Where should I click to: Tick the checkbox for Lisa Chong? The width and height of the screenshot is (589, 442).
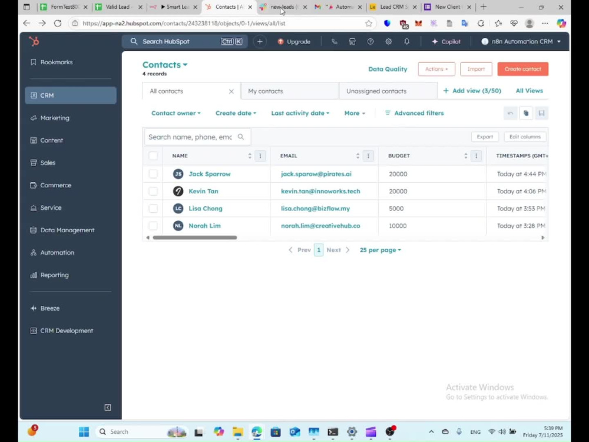tap(153, 208)
